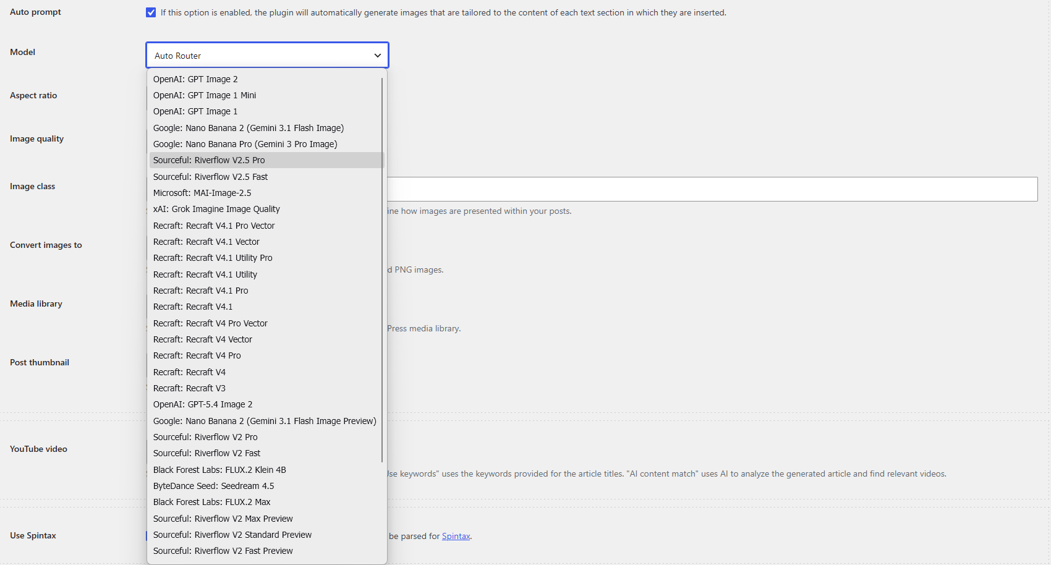Select Recraft: Recraft V4.1 Vector option
Viewport: 1051px width, 565px height.
pos(266,242)
